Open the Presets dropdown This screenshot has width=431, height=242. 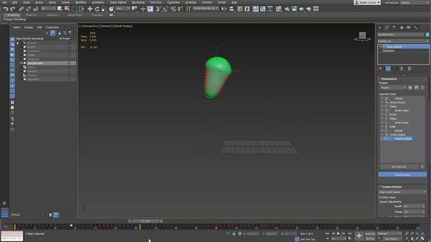tap(393, 87)
